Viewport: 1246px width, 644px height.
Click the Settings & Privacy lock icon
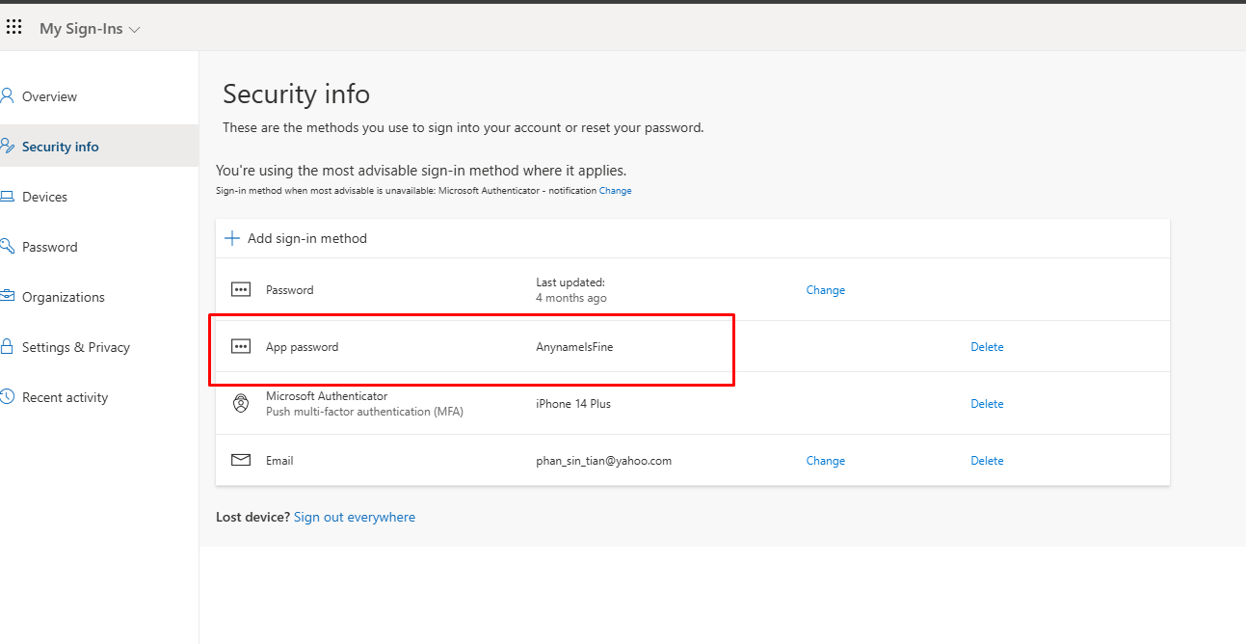pos(7,347)
